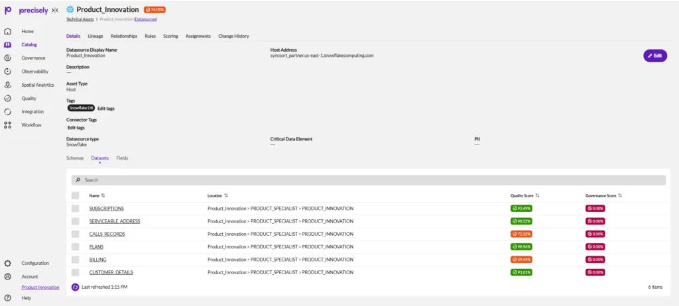Click the 93.49% quality badge for SUBSCRIPTIONS
Screen dimensions: 679x306
point(521,208)
